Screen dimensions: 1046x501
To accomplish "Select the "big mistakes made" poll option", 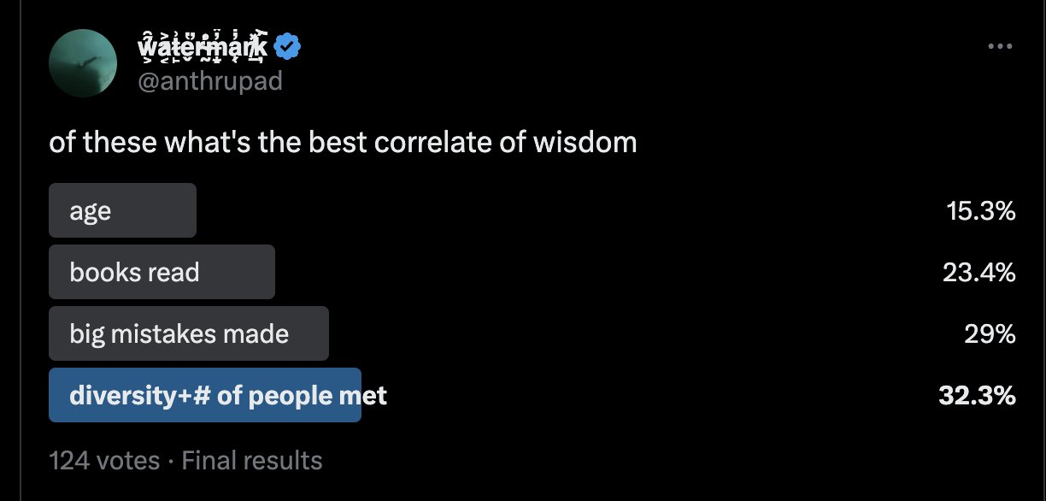I will (x=179, y=333).
